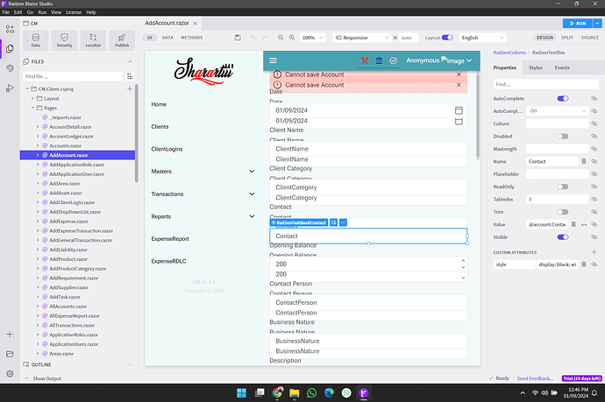Delete the Value property binding
The image size is (605, 402).
tap(573, 224)
